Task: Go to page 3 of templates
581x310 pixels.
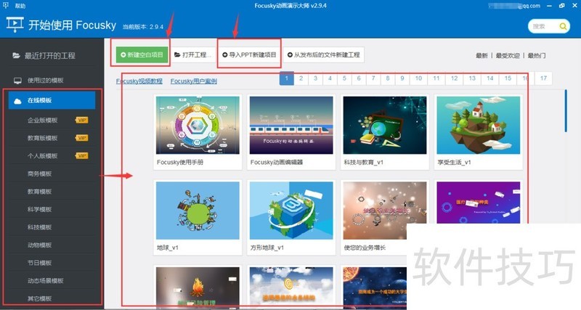Action: (315, 78)
